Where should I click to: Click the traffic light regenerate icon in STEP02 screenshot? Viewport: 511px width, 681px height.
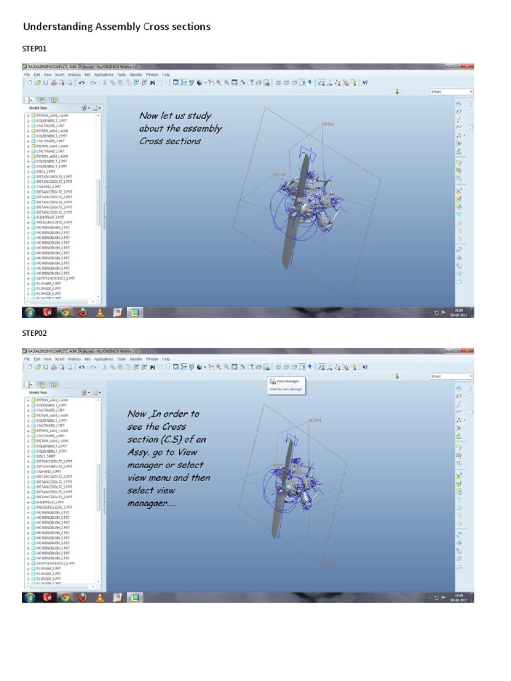pos(397,376)
